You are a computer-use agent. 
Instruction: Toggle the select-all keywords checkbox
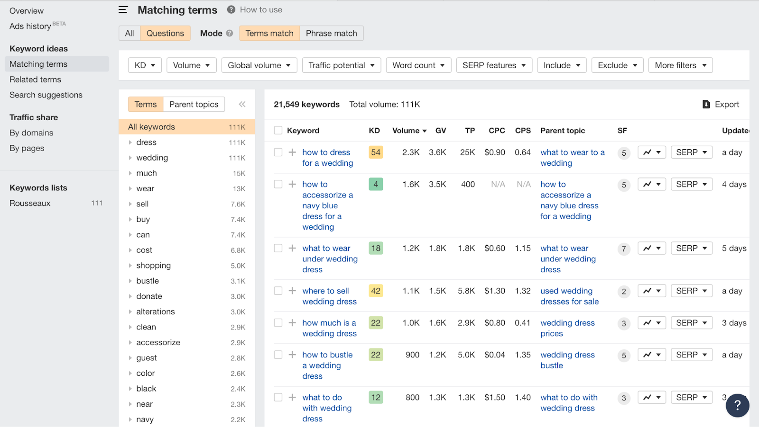[x=278, y=131]
